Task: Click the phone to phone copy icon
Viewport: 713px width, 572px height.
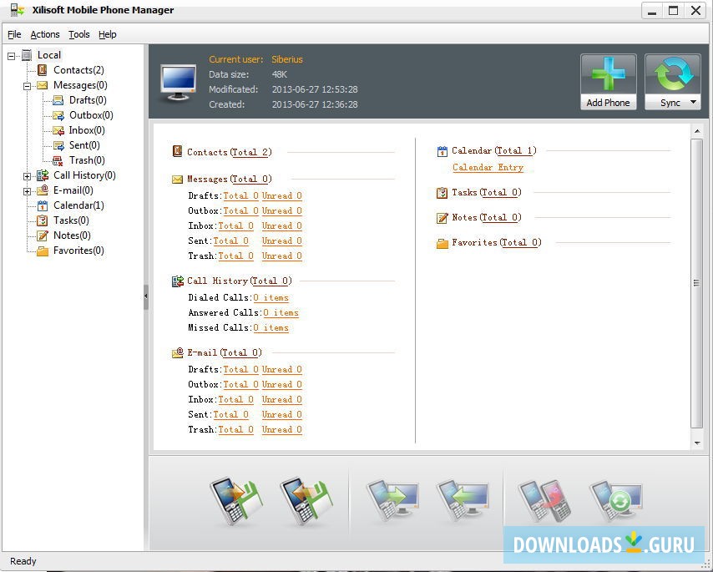Action: coord(544,500)
